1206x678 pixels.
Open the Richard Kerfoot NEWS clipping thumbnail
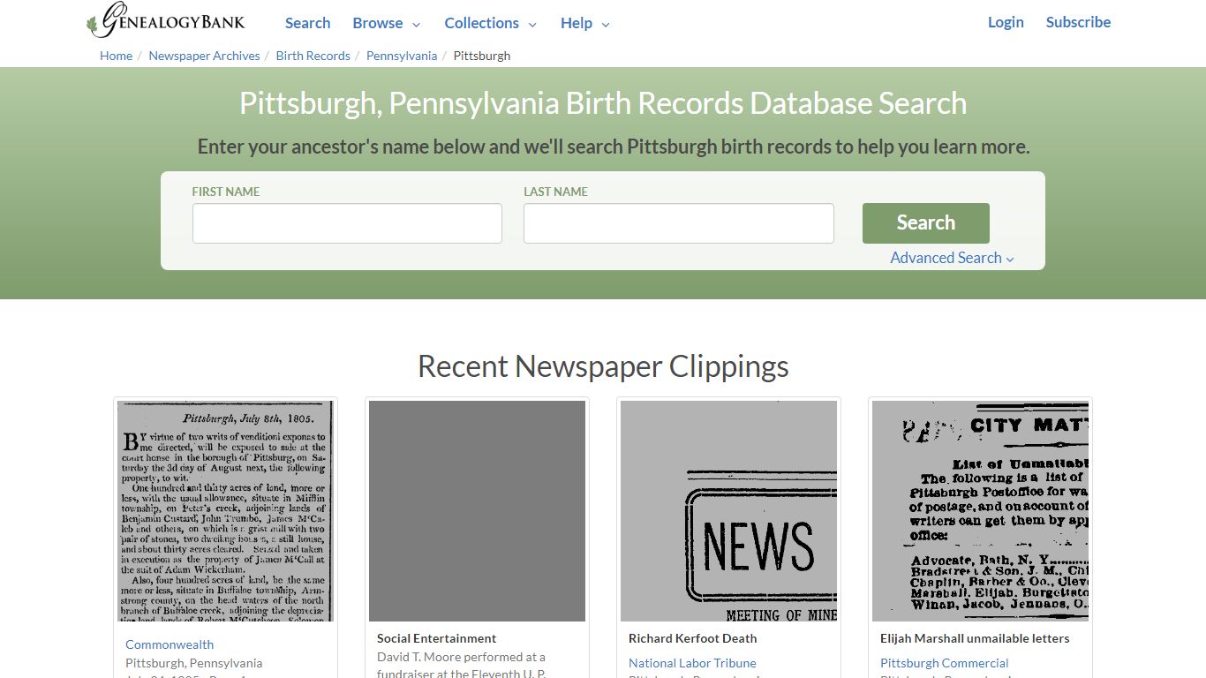pos(728,511)
